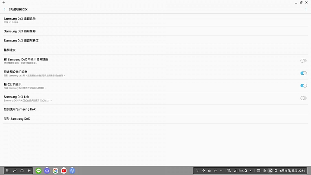Open 如何使用 Samsung DeX

tap(155, 109)
